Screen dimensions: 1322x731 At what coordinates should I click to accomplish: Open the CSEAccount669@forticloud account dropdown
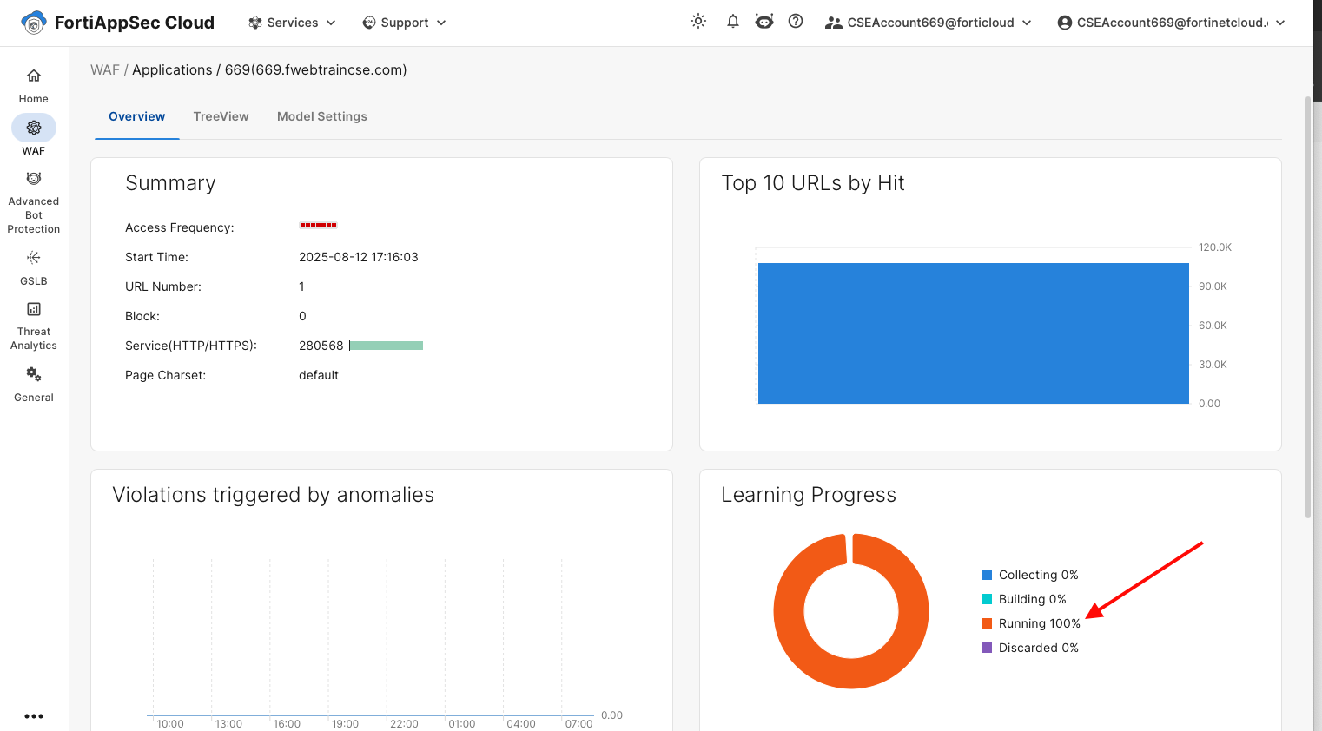click(929, 23)
